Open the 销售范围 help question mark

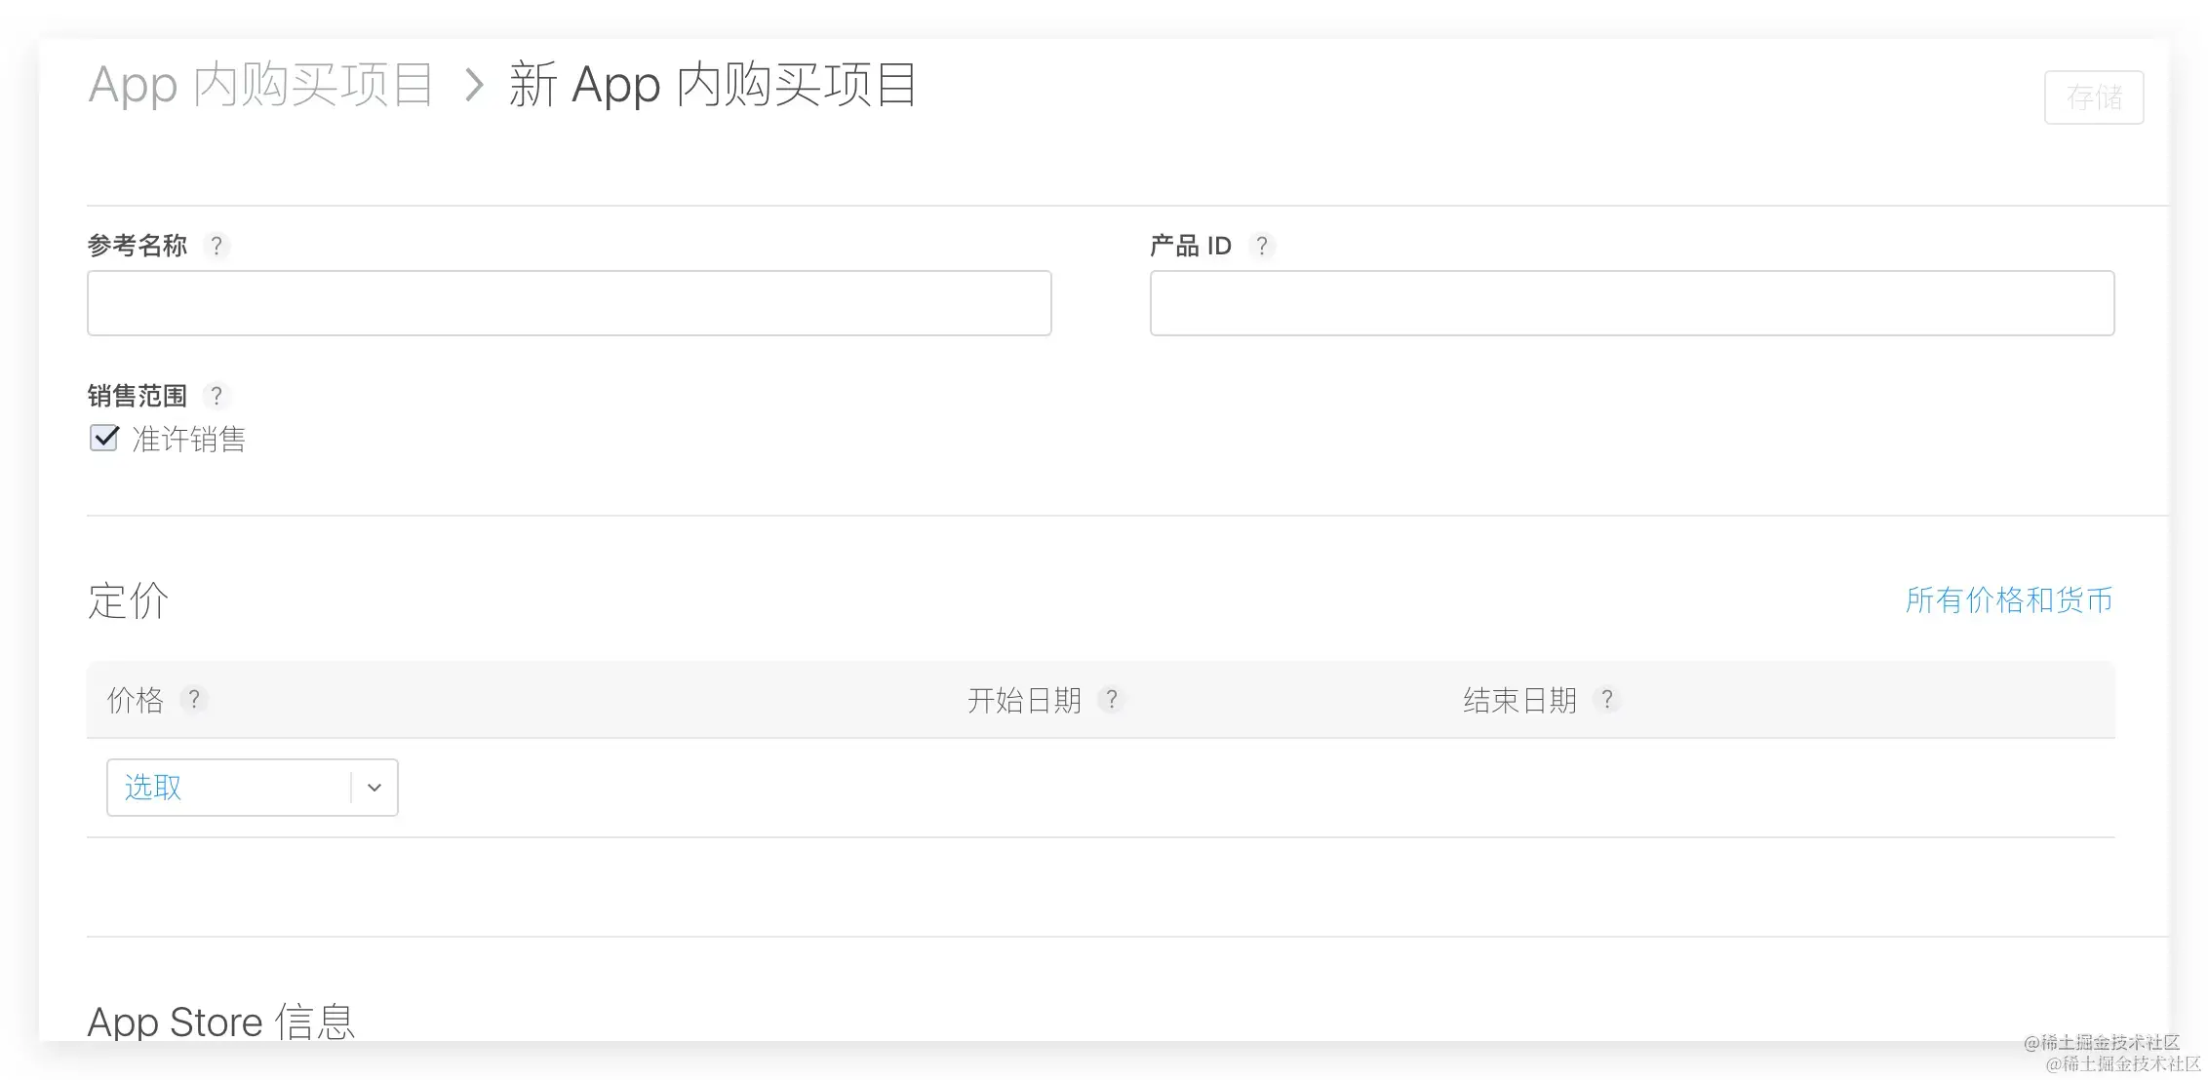[217, 396]
